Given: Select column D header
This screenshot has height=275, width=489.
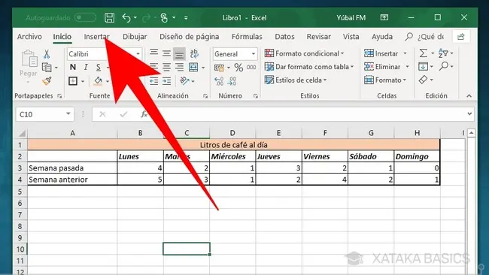Looking at the screenshot, I should point(232,133).
